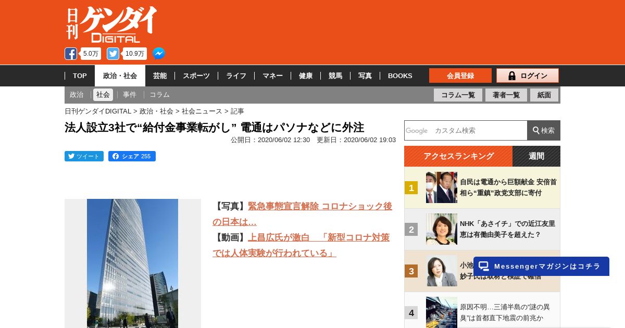Click the rank number 4 badge

(x=411, y=313)
